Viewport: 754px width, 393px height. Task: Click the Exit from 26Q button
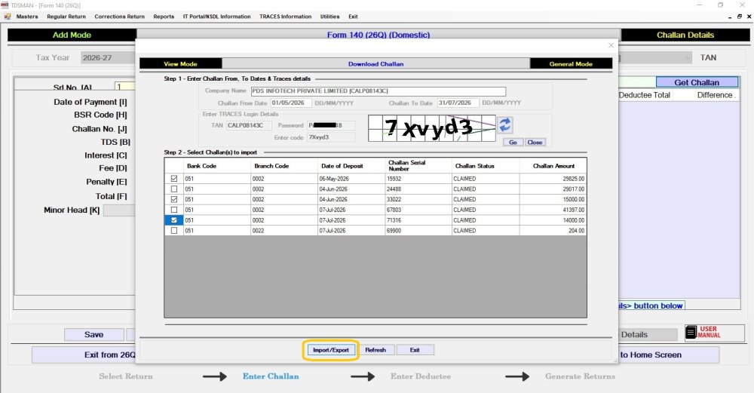[84, 355]
